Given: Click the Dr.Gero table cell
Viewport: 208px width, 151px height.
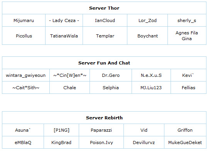Looking at the screenshot, I should (x=111, y=75).
